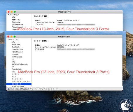Select ATA in the lower window sidebar
The height and width of the screenshot is (112, 133).
click(13, 42)
